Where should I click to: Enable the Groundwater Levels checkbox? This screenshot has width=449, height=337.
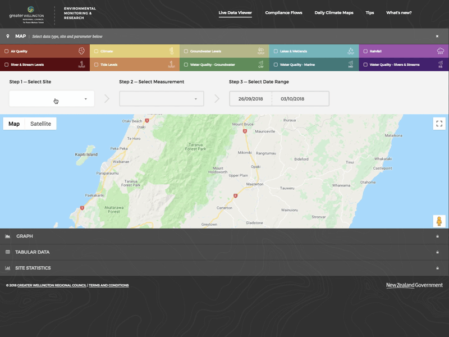pyautogui.click(x=186, y=51)
